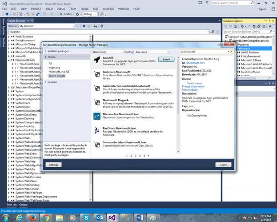Click Object Browser search magnifier icon
This screenshot has width=277, height=222.
[x=213, y=32]
